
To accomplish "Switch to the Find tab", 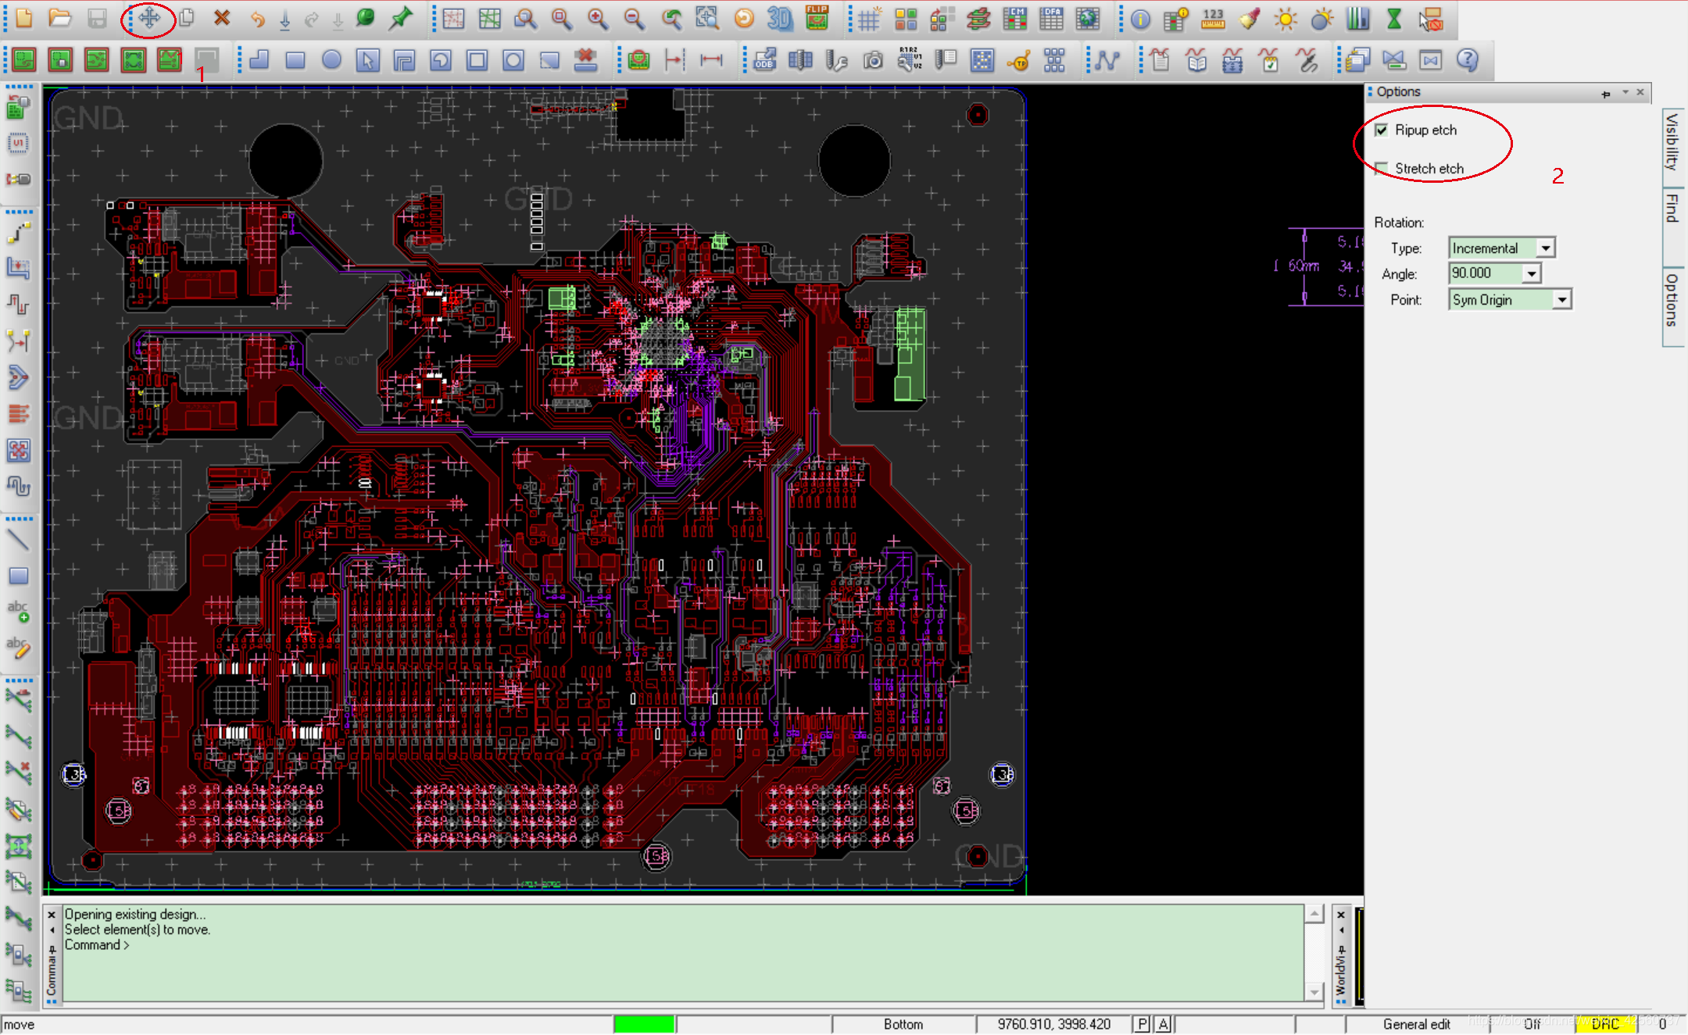I will point(1672,209).
